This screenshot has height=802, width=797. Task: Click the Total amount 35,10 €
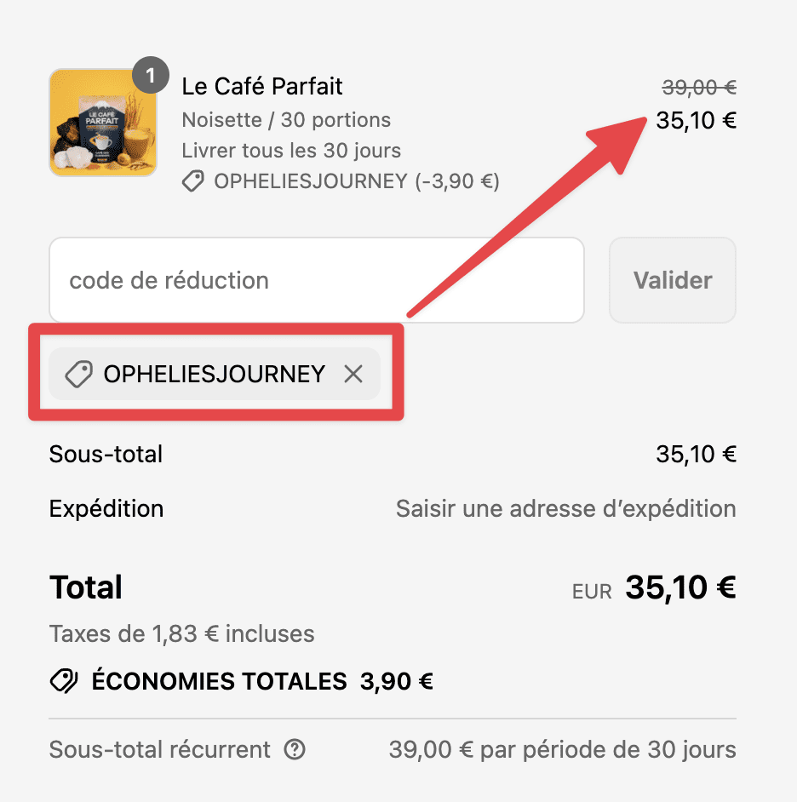click(680, 587)
